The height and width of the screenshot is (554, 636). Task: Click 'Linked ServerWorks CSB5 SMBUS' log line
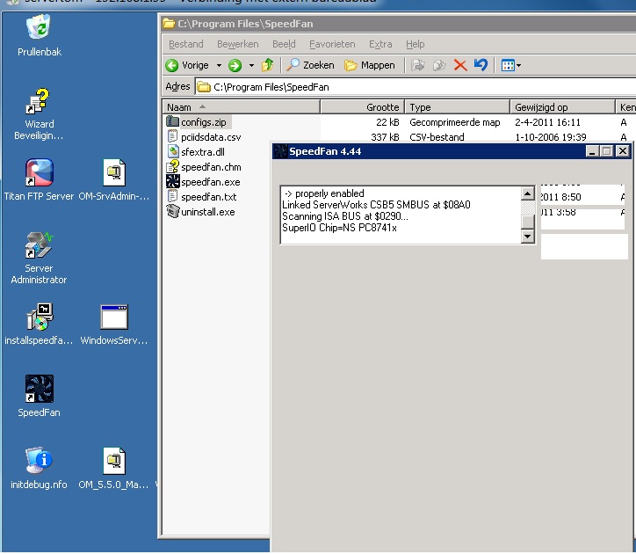376,205
